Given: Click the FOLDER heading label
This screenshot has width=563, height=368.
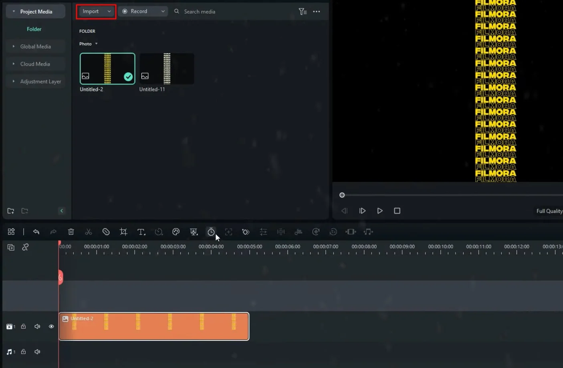Looking at the screenshot, I should pyautogui.click(x=87, y=31).
